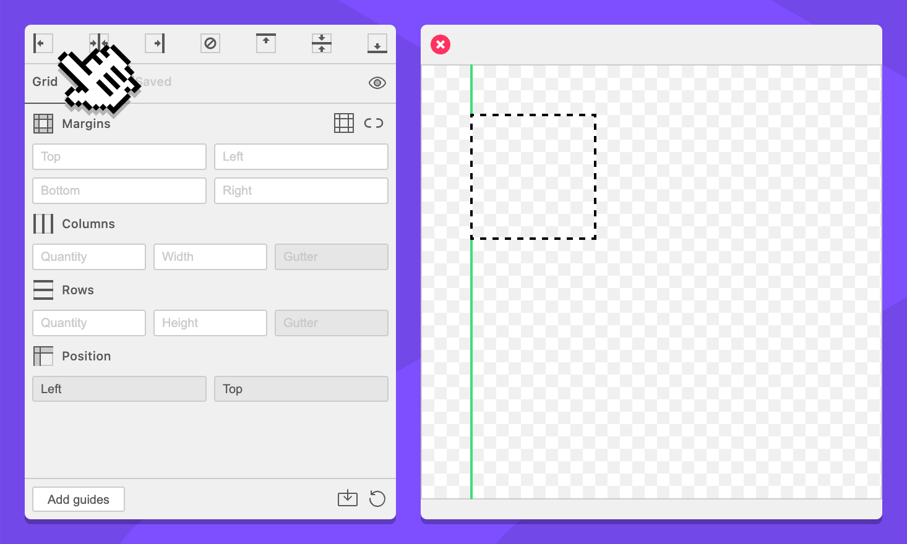
Task: Add guide to bottom edge
Action: [x=377, y=43]
